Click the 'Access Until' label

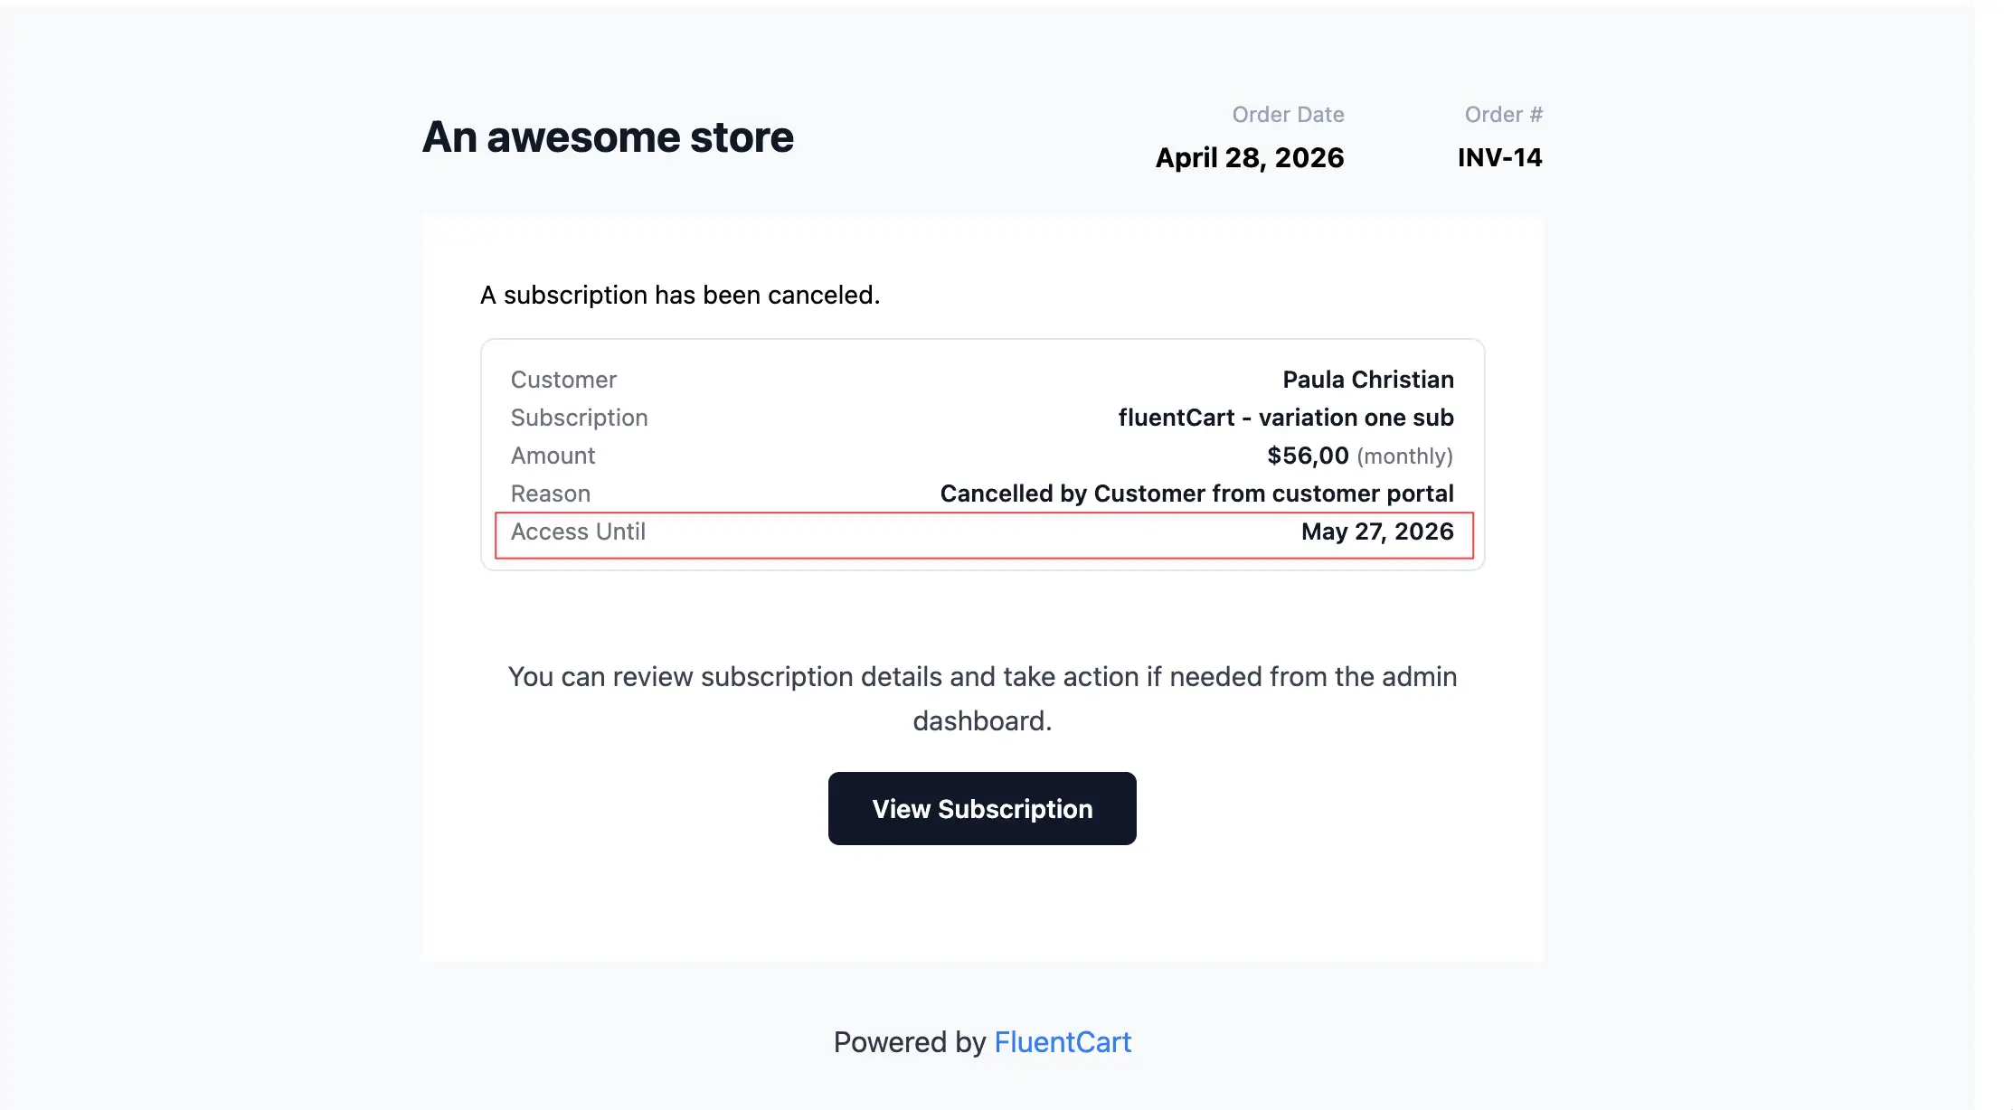pyautogui.click(x=578, y=531)
